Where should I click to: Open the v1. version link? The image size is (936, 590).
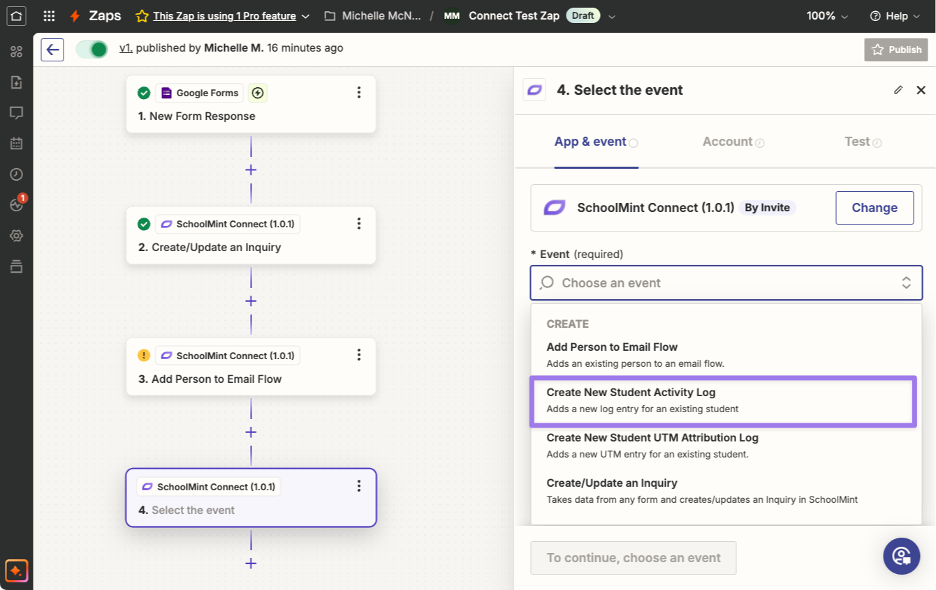click(126, 48)
